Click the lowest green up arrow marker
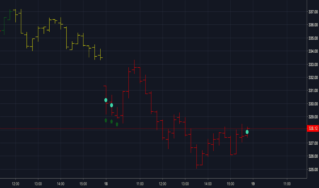This screenshot has height=188, width=319. click(x=117, y=124)
